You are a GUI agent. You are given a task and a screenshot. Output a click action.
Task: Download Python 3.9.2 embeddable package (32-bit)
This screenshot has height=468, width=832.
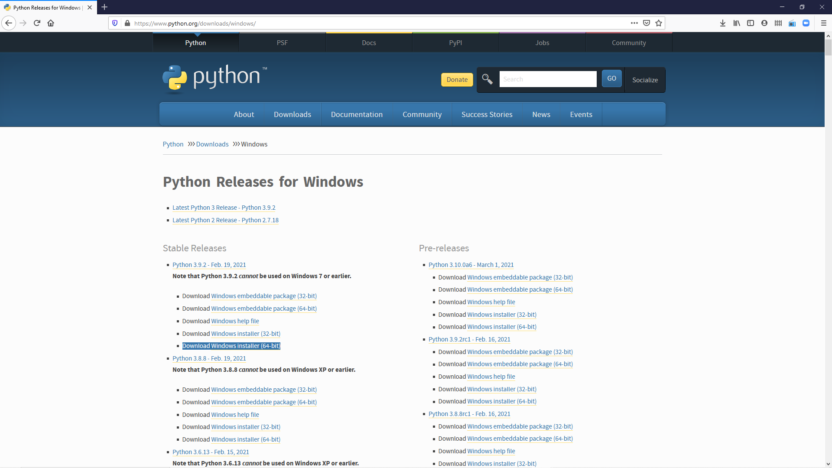click(x=264, y=296)
